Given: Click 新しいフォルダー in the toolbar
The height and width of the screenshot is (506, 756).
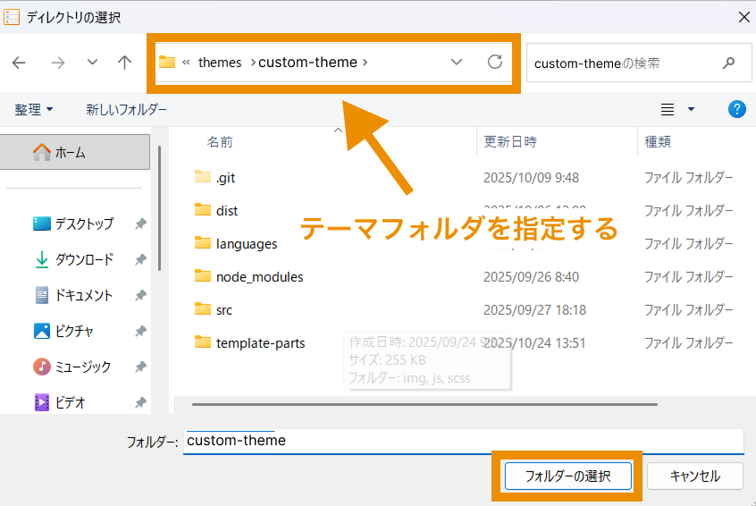Looking at the screenshot, I should coord(126,109).
